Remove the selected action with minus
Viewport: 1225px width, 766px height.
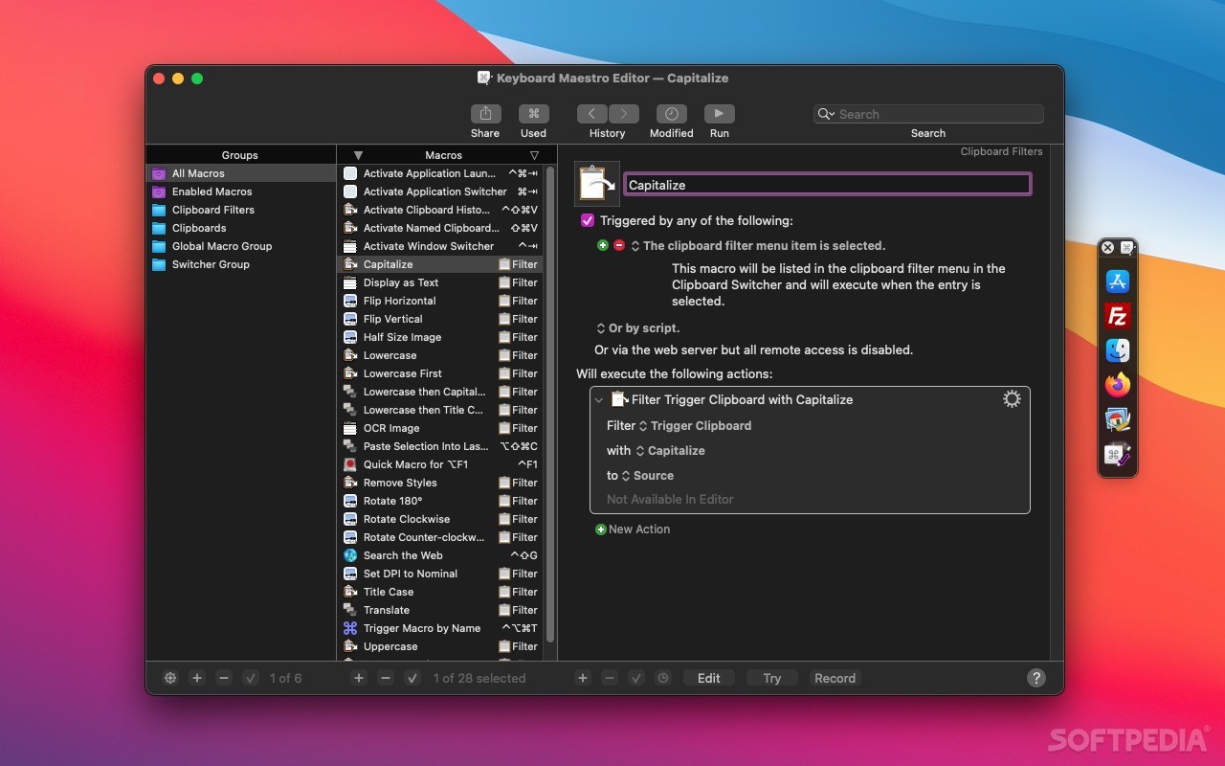click(x=609, y=678)
